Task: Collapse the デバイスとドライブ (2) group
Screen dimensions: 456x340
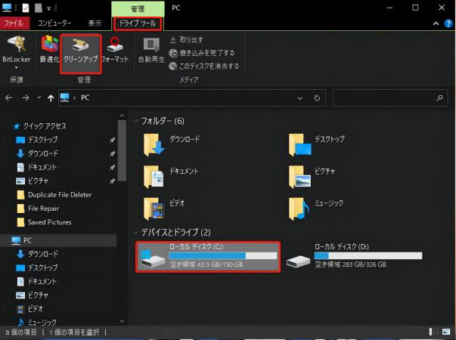Action: click(x=135, y=232)
